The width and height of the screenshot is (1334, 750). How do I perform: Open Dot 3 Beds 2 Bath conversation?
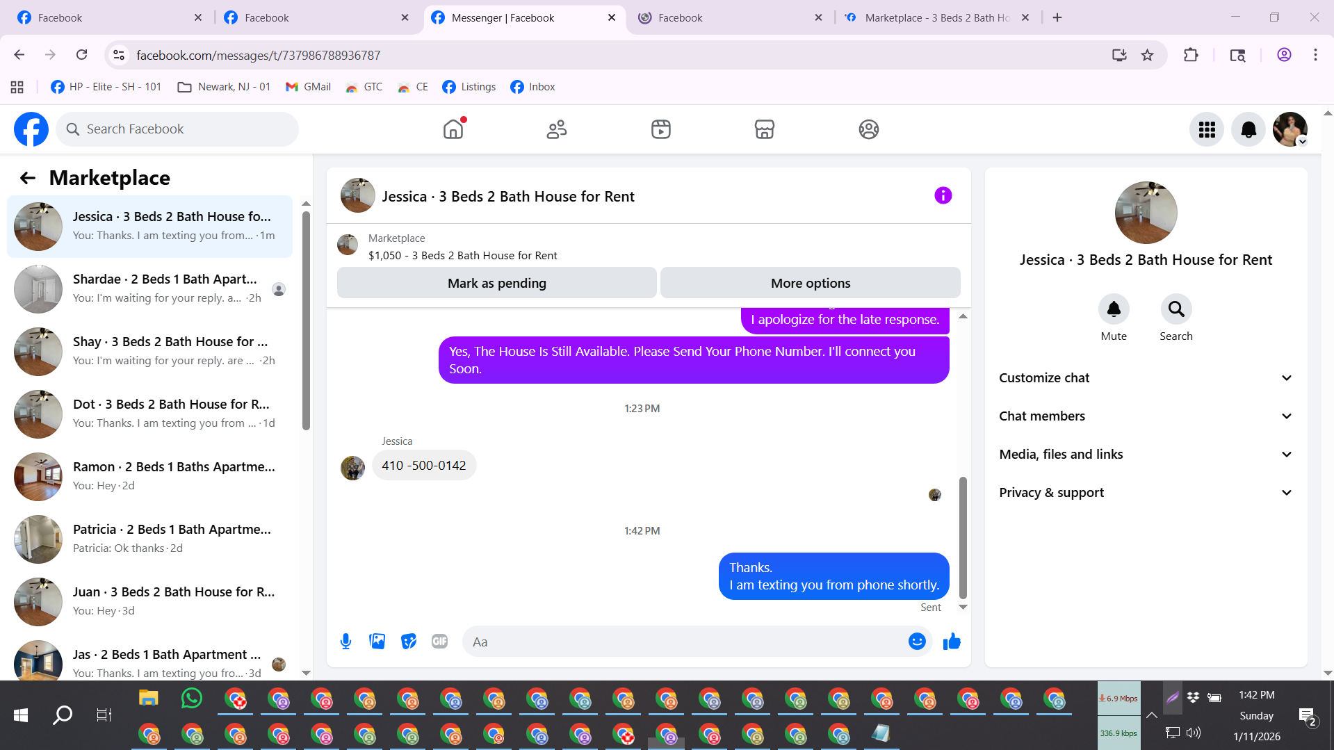pos(150,414)
